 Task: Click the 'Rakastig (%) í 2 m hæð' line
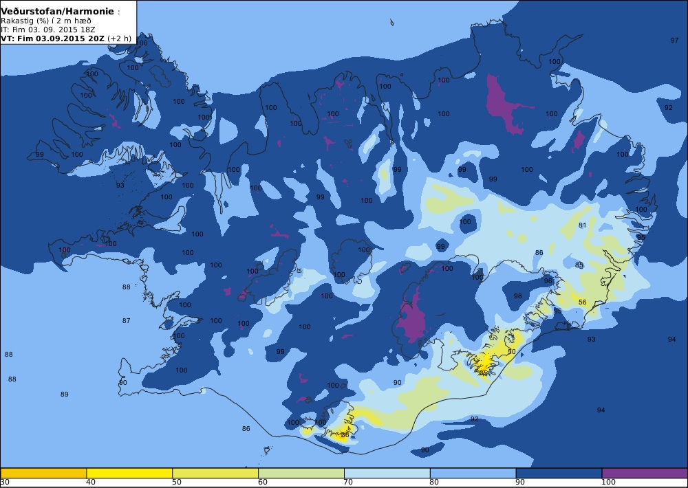[x=46, y=21]
